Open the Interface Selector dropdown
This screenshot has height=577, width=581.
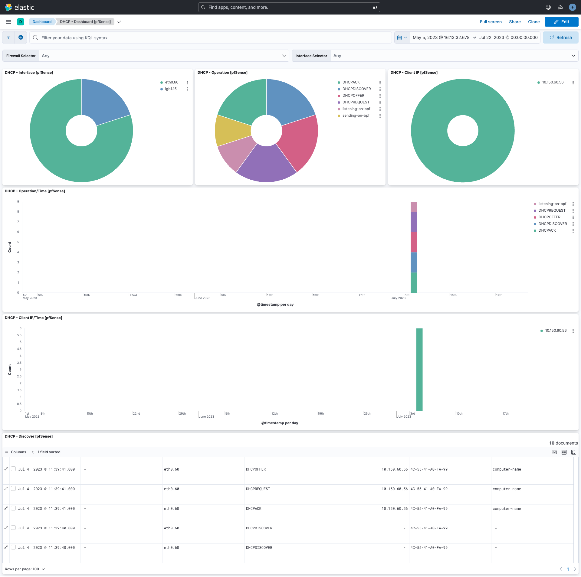pyautogui.click(x=573, y=56)
